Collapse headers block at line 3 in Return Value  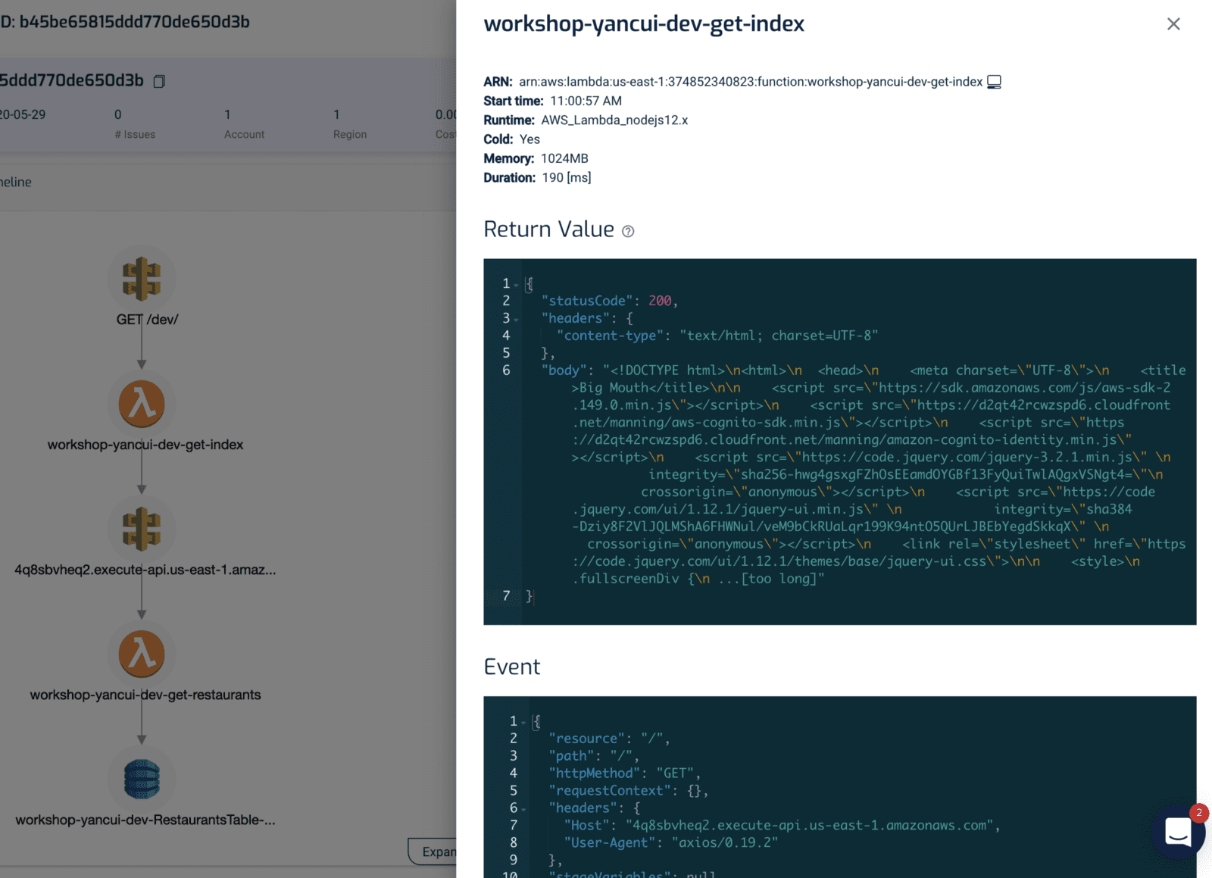[x=517, y=320]
